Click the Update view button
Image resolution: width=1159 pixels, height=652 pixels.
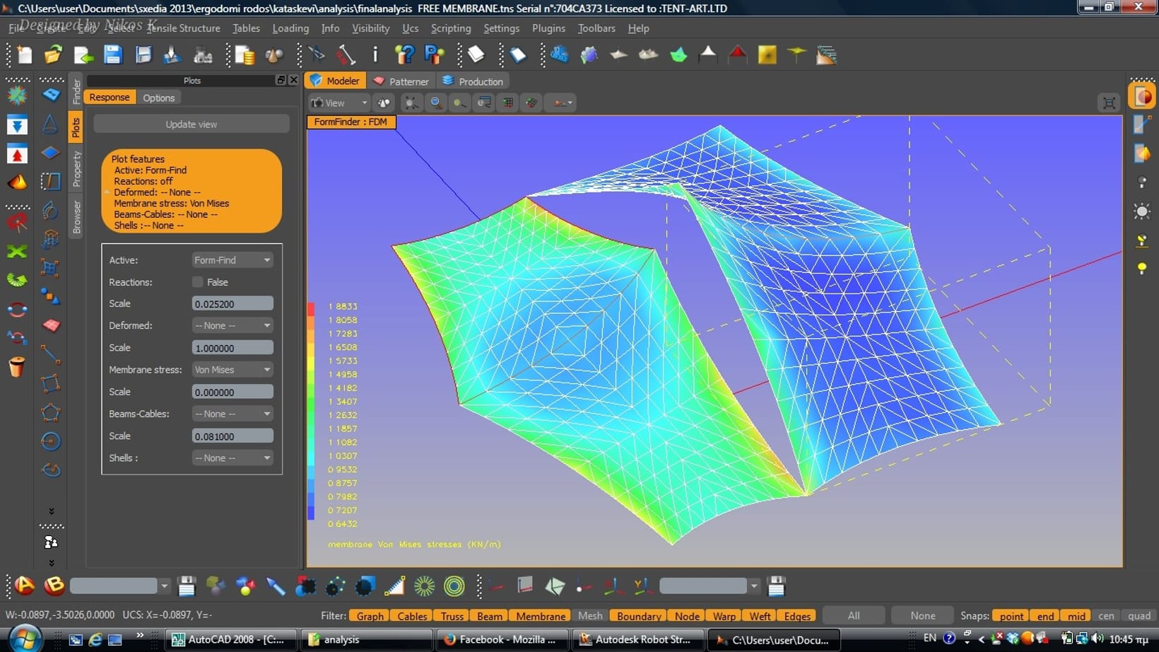coord(192,124)
